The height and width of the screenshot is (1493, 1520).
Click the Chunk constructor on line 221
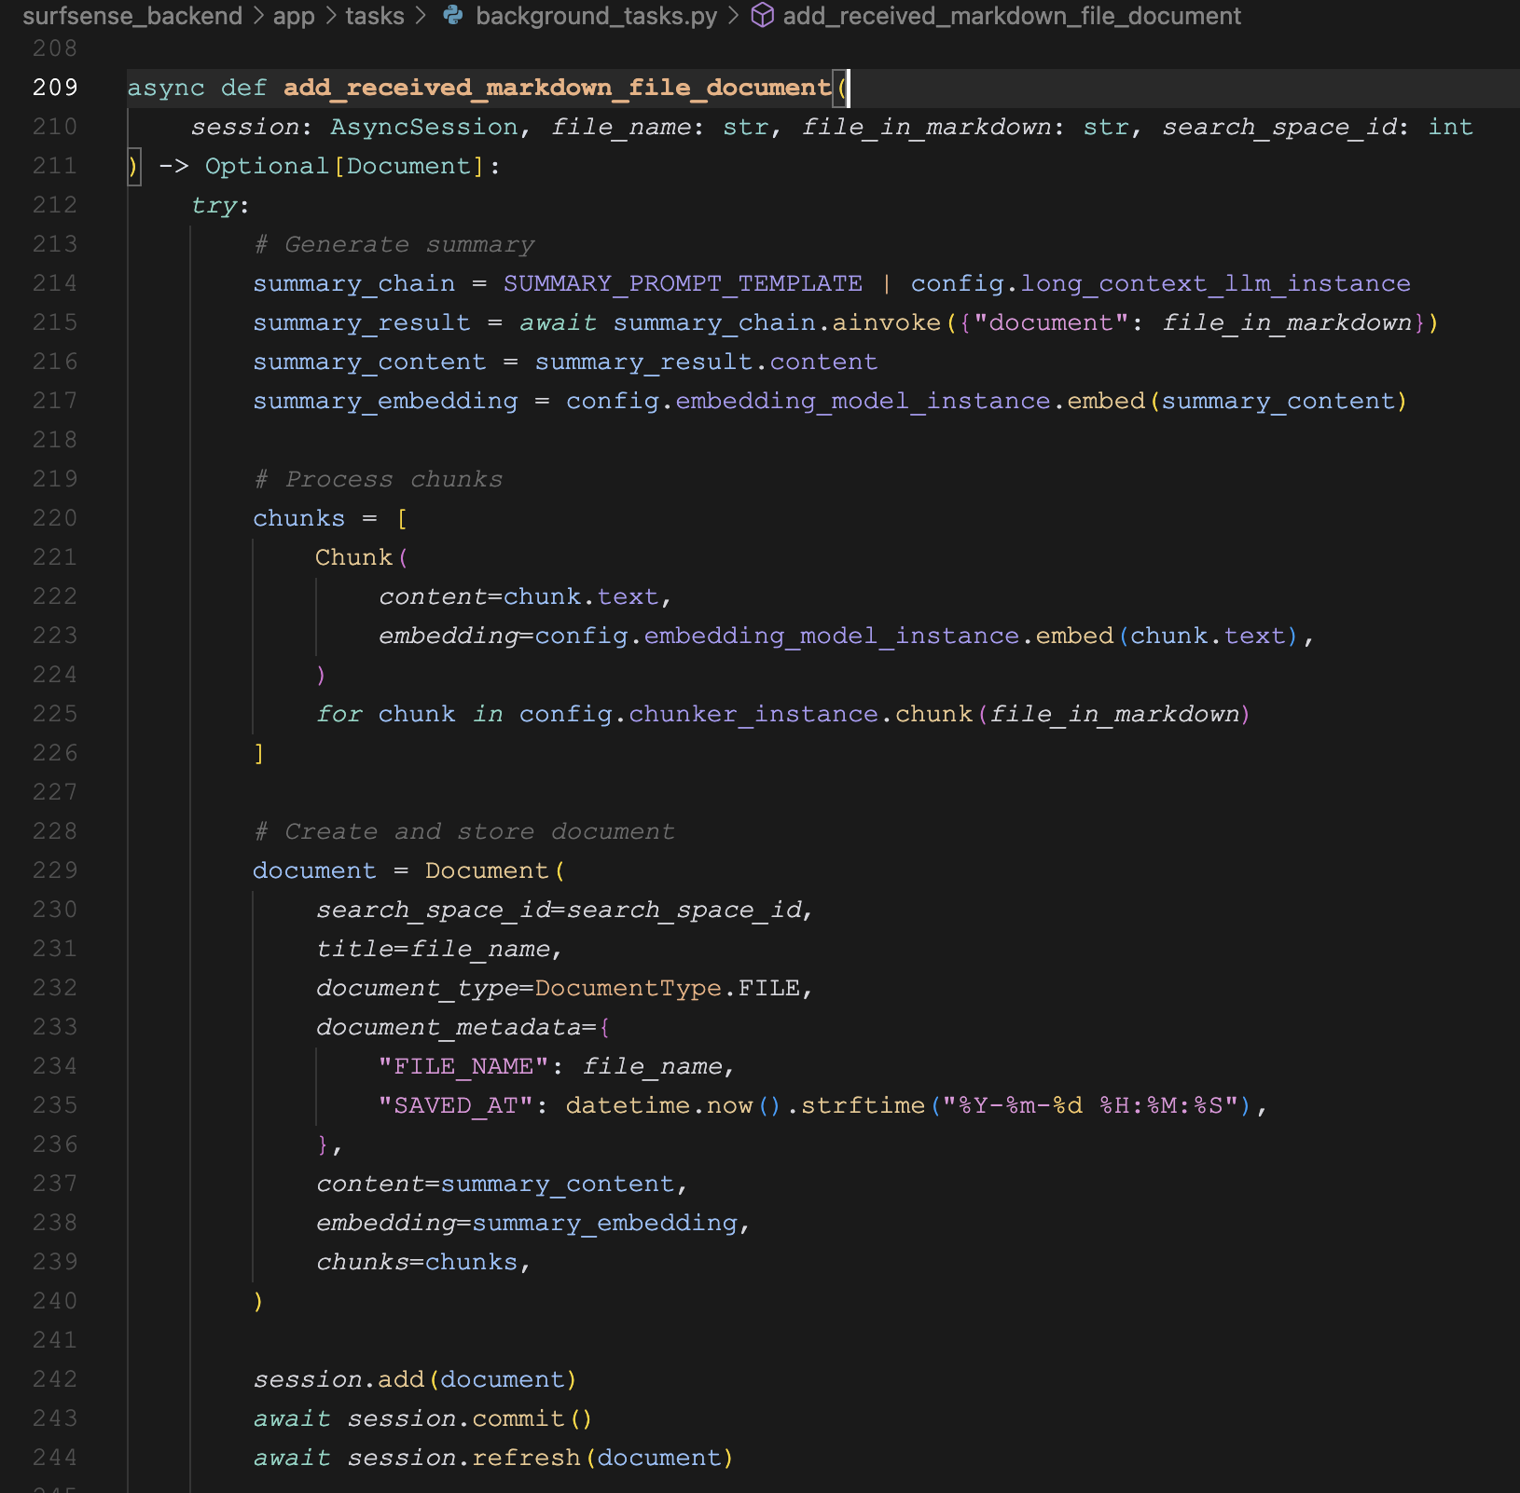(x=353, y=557)
